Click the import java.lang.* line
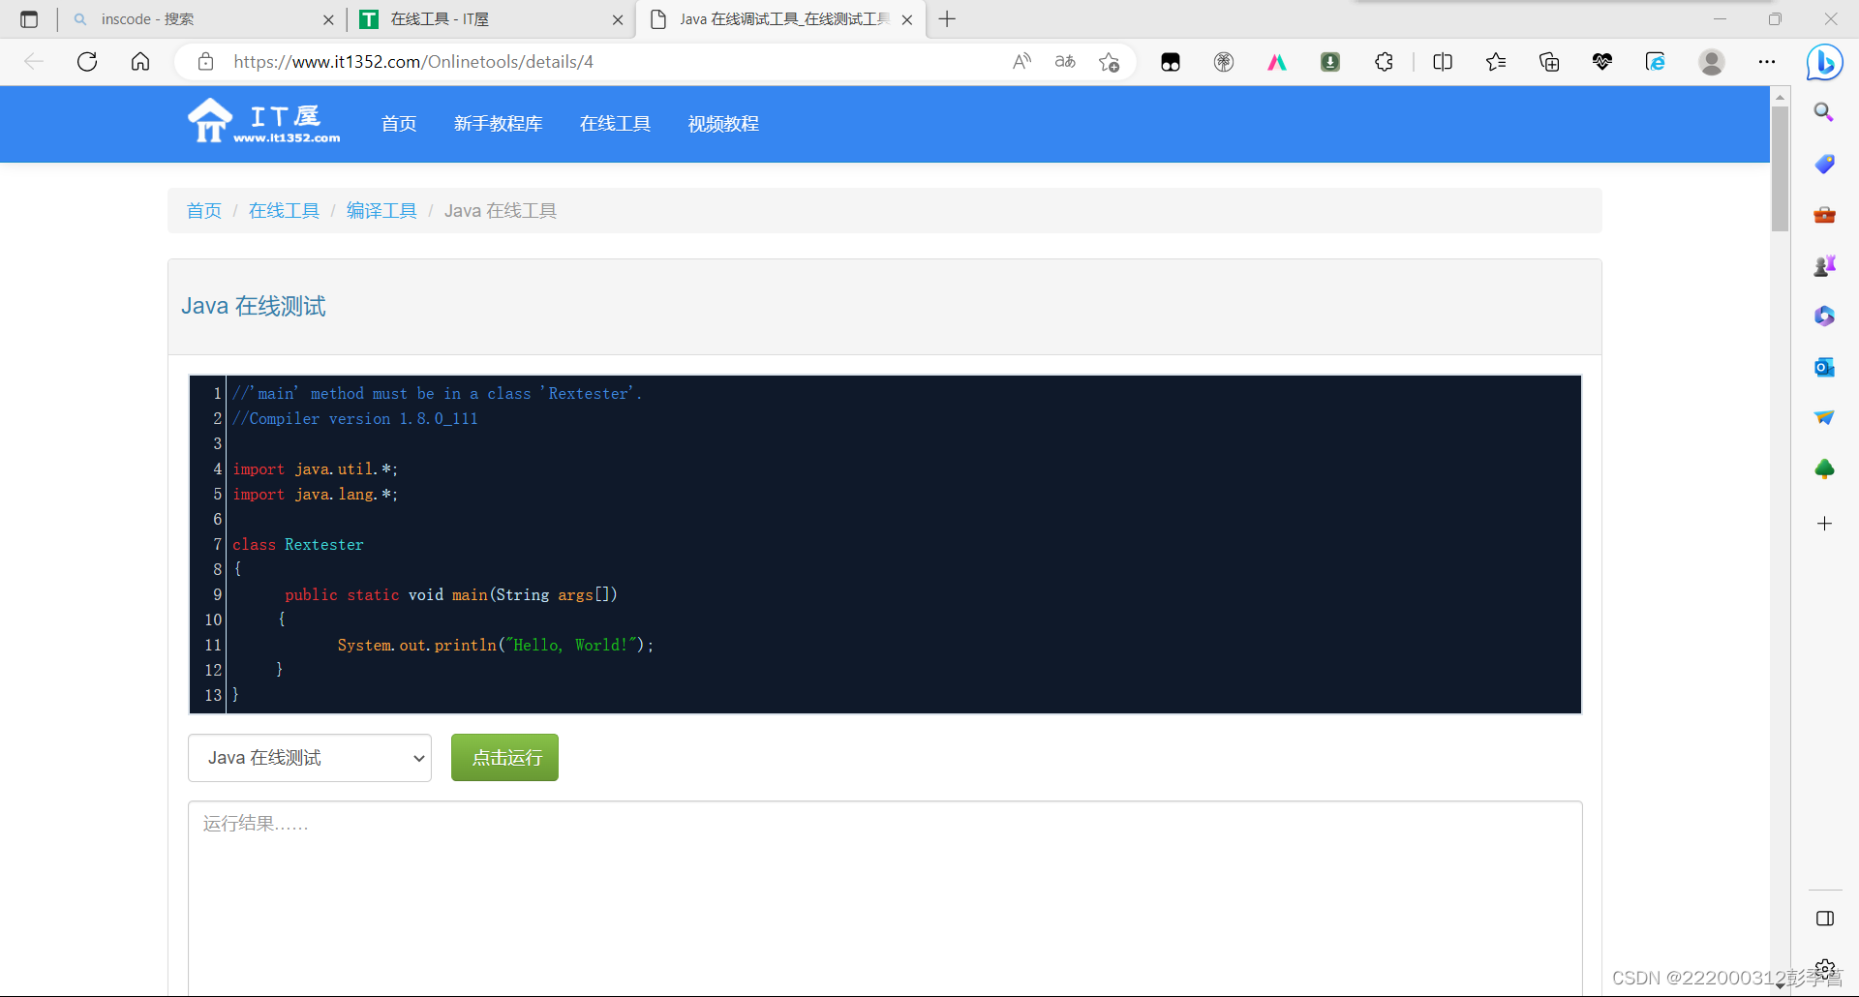 tap(315, 495)
